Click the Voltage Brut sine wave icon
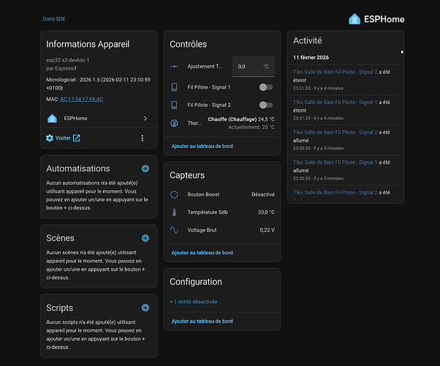 (174, 230)
